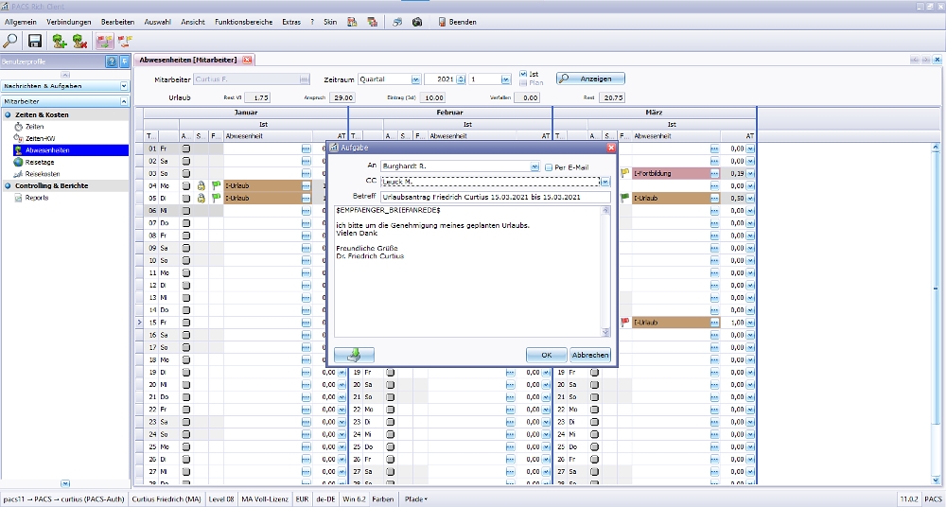Open the Funktionsbereiche menu
946x507 pixels.
[x=242, y=22]
